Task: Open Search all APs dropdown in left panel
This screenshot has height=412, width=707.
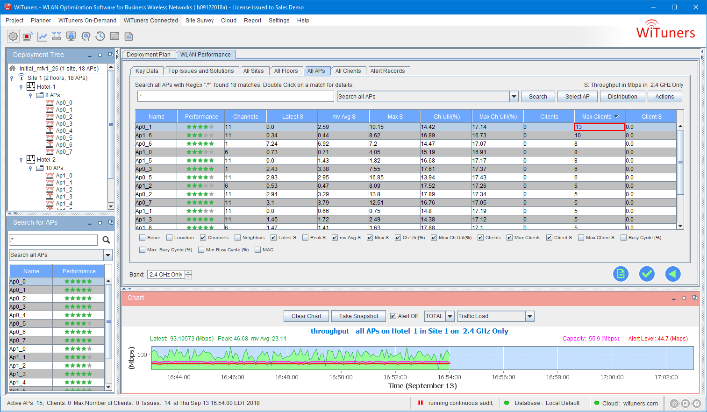Action: (x=108, y=255)
